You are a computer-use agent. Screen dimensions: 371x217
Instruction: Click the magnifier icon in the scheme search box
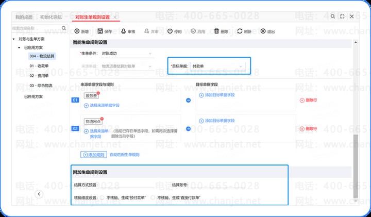64,28
